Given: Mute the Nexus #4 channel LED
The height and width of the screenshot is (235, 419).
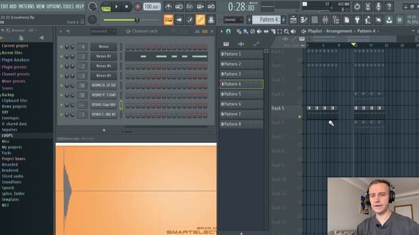Looking at the screenshot, I should [x=61, y=66].
